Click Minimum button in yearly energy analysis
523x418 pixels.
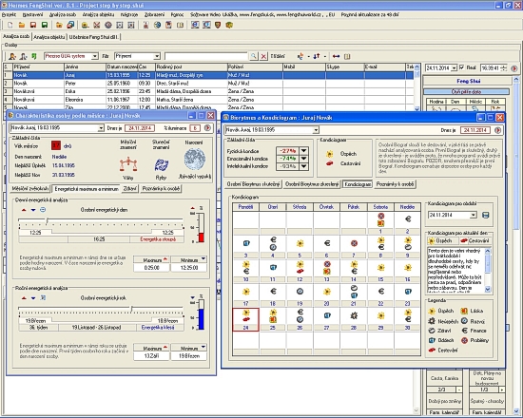tap(189, 348)
